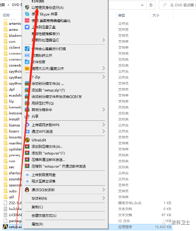Sort by the 类型 column header
Viewport: 196px width, 231px height.
coord(122,15)
